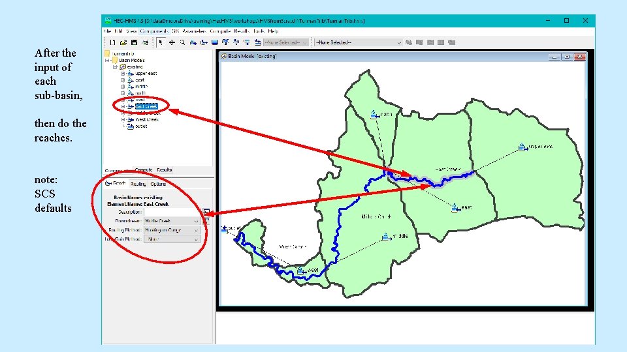Select West Creek reach in the tree

click(x=147, y=119)
